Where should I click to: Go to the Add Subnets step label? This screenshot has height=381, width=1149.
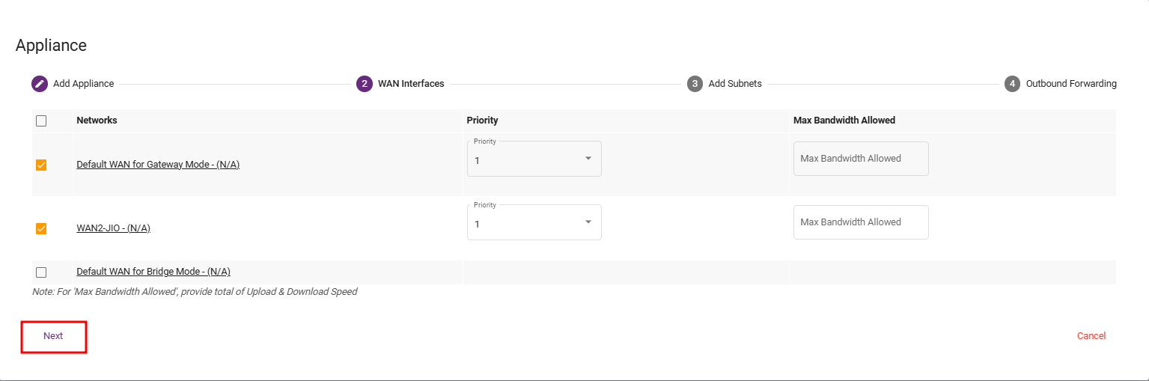tap(735, 84)
